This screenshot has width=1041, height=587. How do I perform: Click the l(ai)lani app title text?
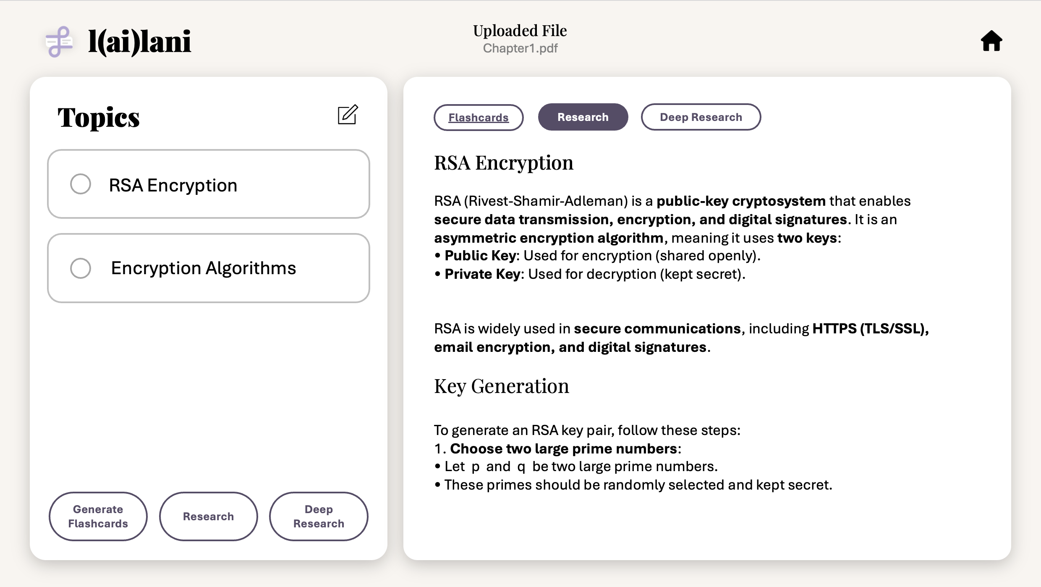tap(139, 42)
